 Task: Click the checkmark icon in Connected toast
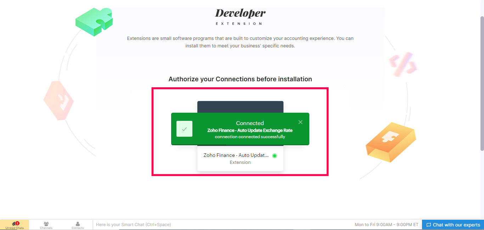[x=184, y=129]
